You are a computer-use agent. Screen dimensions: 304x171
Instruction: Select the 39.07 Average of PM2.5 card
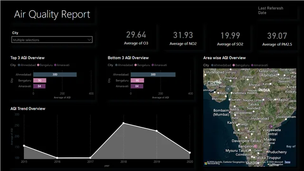pyautogui.click(x=277, y=39)
